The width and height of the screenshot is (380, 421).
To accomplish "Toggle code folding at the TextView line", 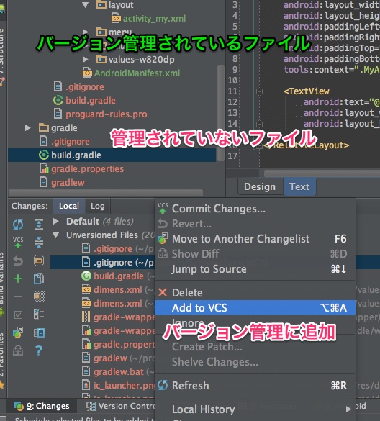I will point(259,91).
